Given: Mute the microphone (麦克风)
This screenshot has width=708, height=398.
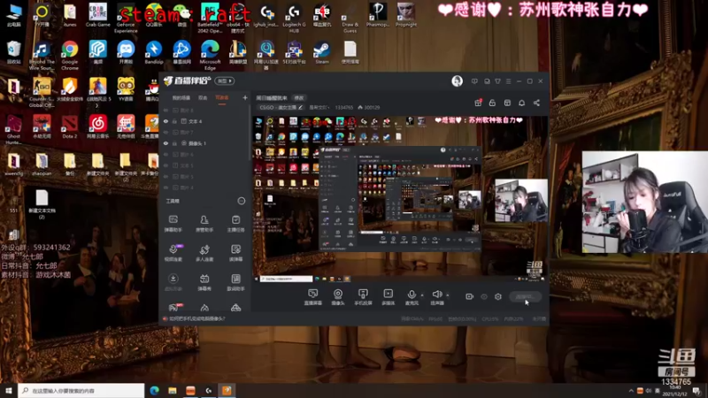Looking at the screenshot, I should pos(412,297).
